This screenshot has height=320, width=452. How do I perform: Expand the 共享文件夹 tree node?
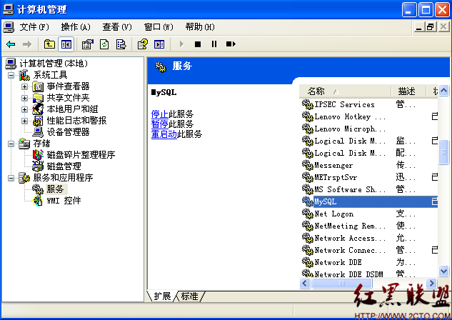pyautogui.click(x=24, y=98)
